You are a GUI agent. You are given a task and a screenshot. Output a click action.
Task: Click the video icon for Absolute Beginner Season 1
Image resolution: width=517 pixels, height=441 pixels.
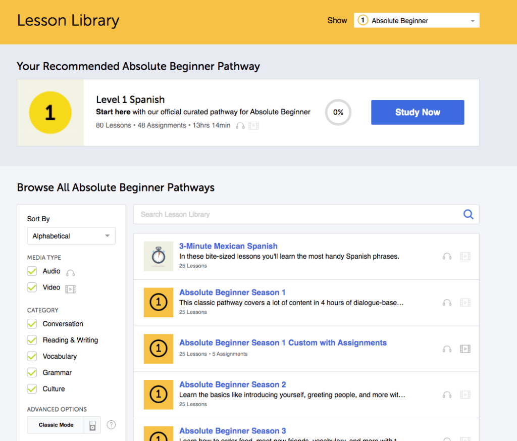[x=465, y=303]
